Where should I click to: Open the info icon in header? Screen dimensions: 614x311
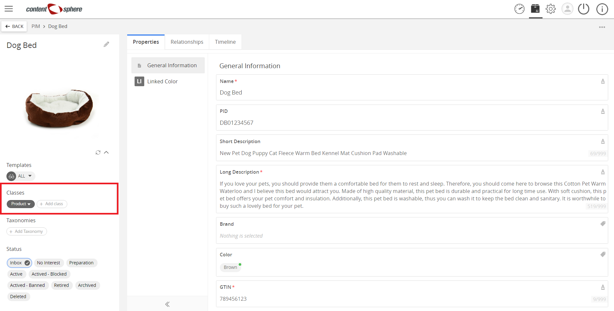click(x=602, y=9)
